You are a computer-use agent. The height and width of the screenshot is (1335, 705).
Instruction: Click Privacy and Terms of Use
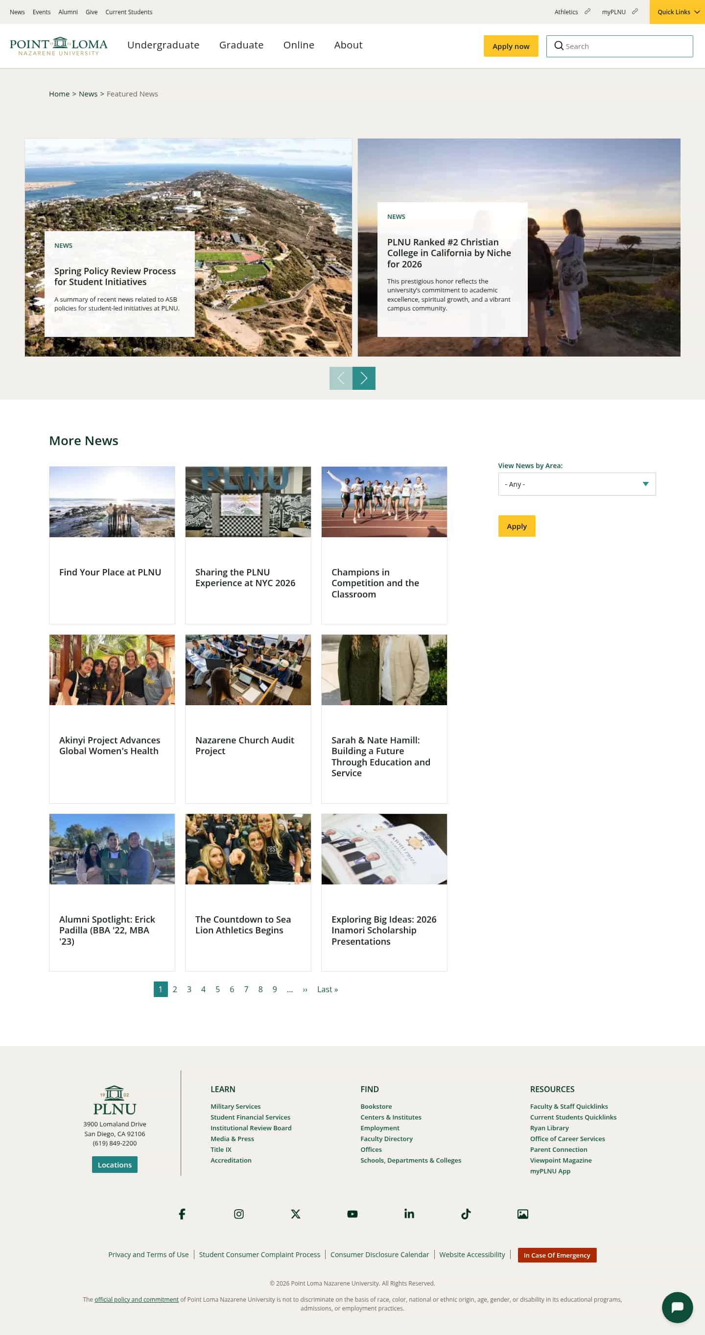coord(148,1255)
